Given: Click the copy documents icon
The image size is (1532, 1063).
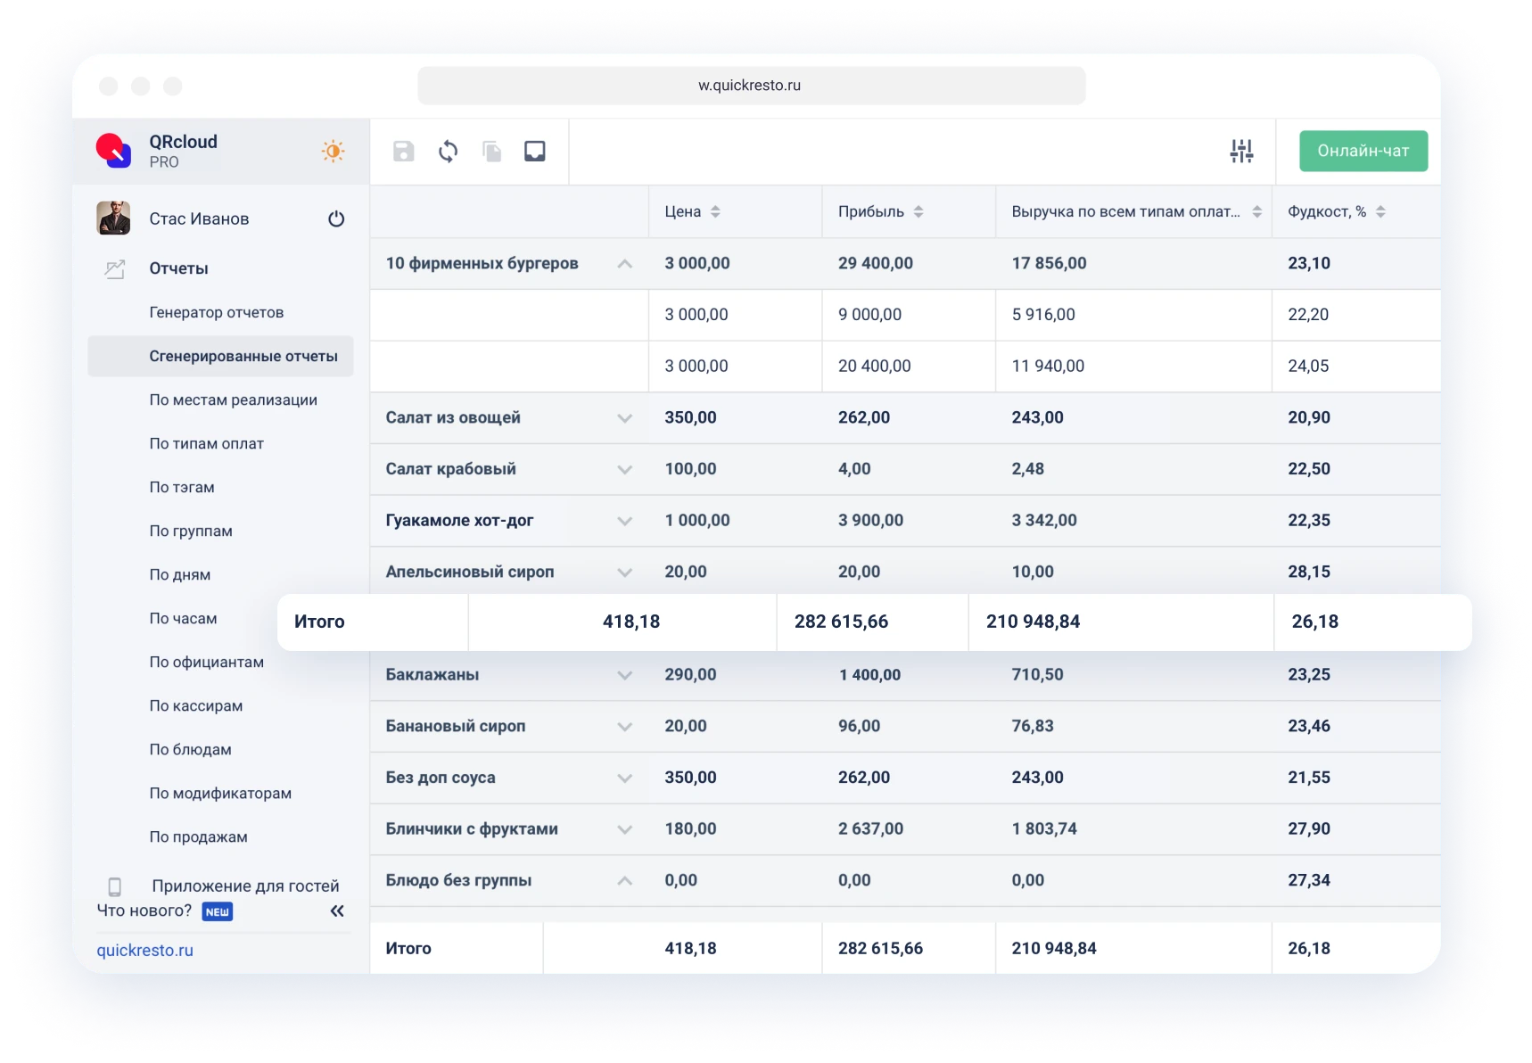Looking at the screenshot, I should pyautogui.click(x=491, y=152).
